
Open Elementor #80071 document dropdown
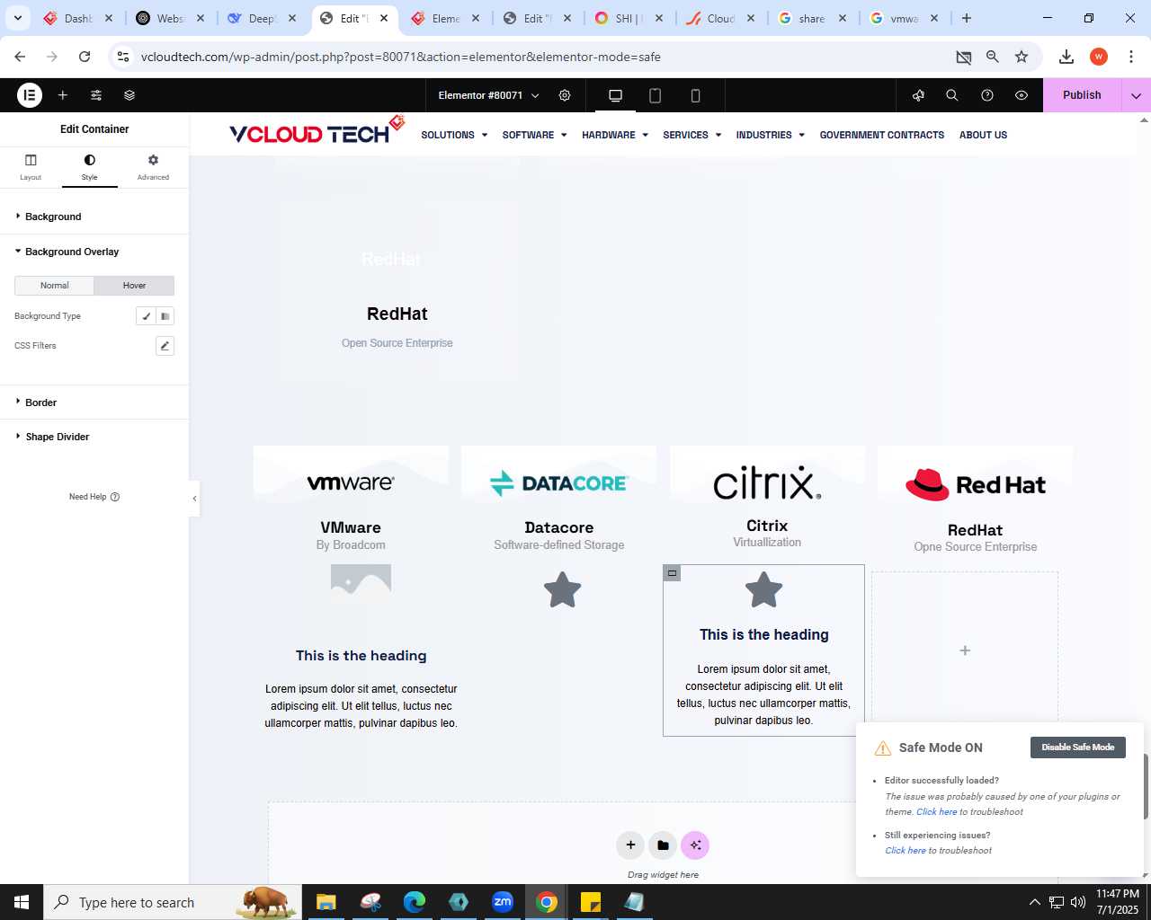click(488, 95)
